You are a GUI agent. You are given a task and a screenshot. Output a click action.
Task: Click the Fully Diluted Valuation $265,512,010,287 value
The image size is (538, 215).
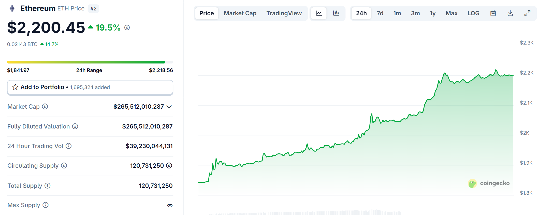tap(147, 126)
